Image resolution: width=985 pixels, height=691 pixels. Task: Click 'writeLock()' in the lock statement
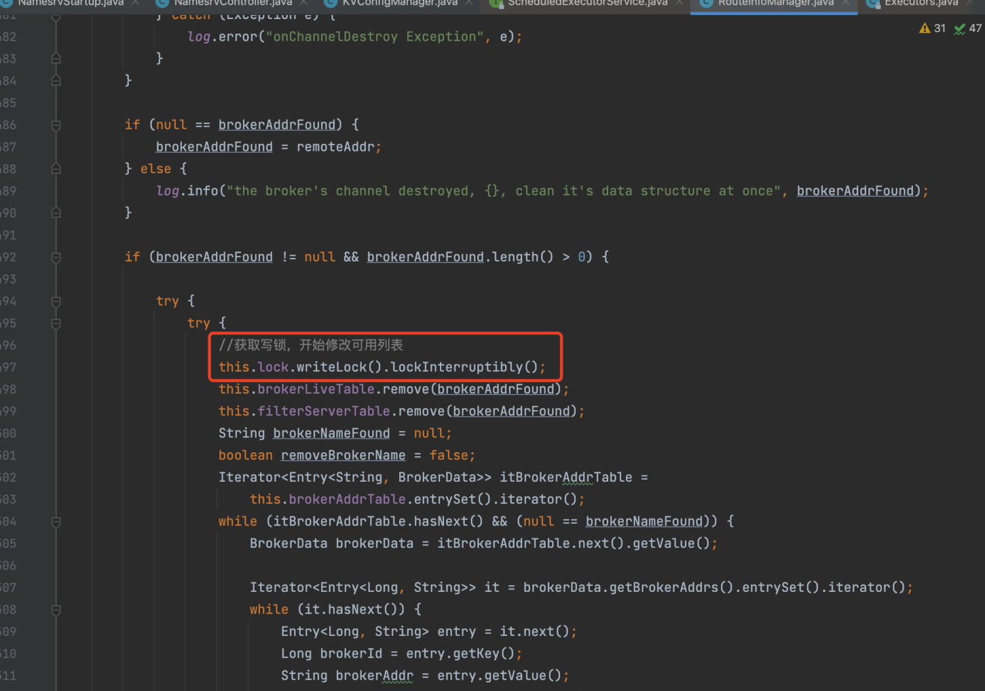coord(339,367)
